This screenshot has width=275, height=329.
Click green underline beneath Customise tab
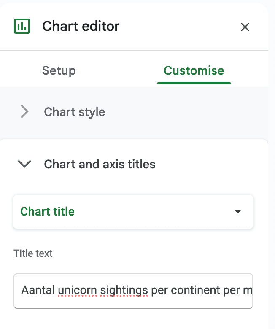pyautogui.click(x=194, y=83)
